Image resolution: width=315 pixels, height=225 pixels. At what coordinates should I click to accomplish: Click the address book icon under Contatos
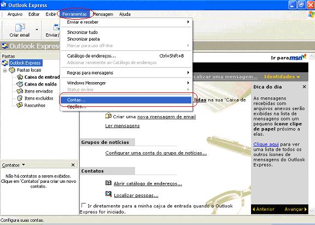(x=108, y=183)
